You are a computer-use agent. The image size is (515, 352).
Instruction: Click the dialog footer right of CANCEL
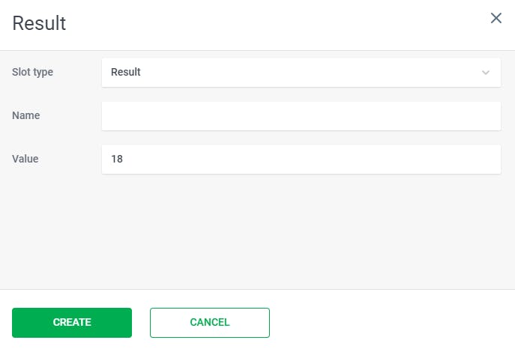[390, 323]
